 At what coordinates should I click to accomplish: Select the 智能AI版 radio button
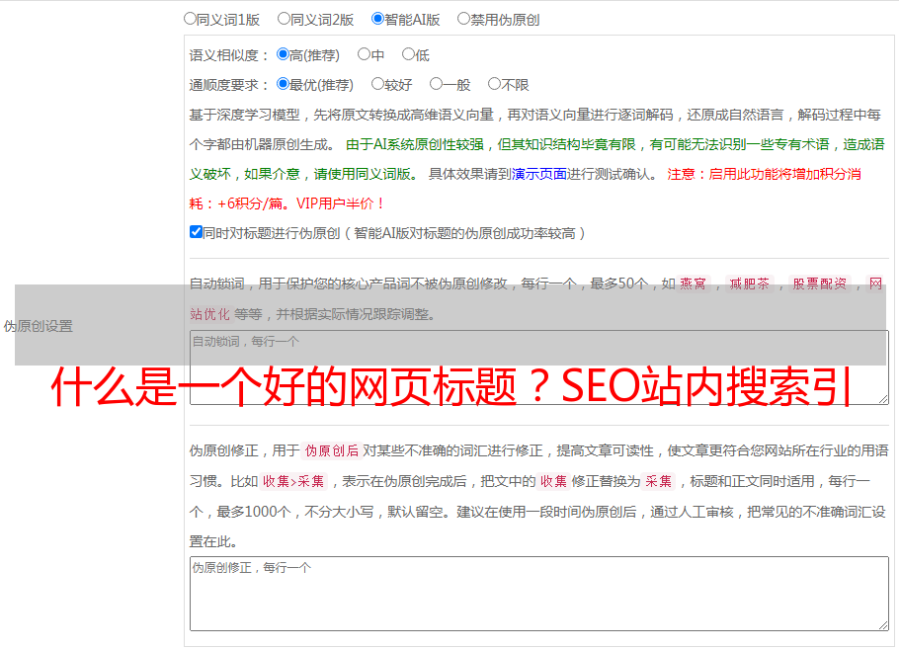click(378, 19)
